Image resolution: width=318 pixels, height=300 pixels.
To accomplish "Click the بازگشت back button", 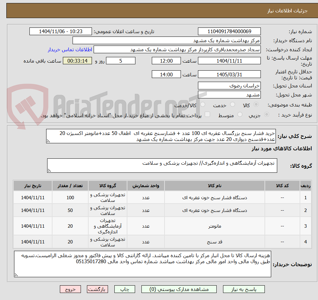I will 97,289.
